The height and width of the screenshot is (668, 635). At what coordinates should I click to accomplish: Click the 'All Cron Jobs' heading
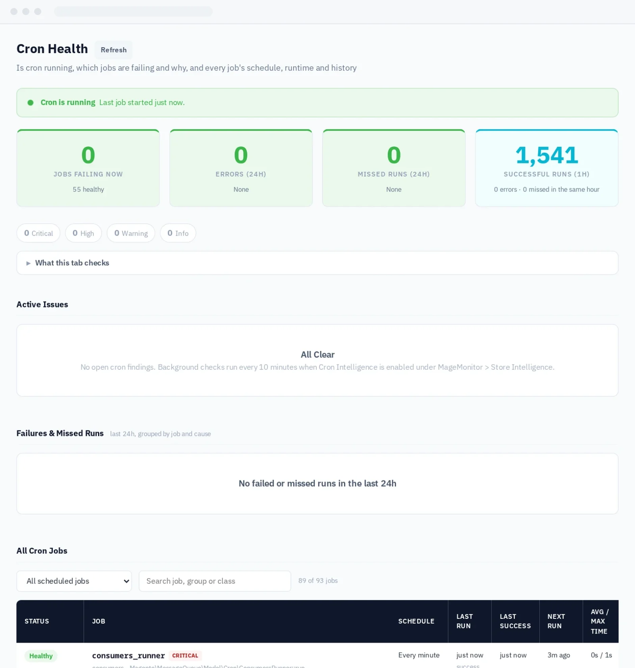click(42, 551)
